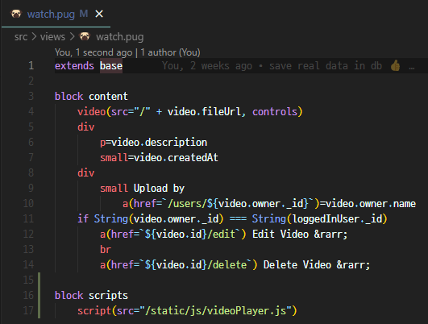This screenshot has height=324, width=428.
Task: Click the '/users/' href path on line 10
Action: [188, 203]
